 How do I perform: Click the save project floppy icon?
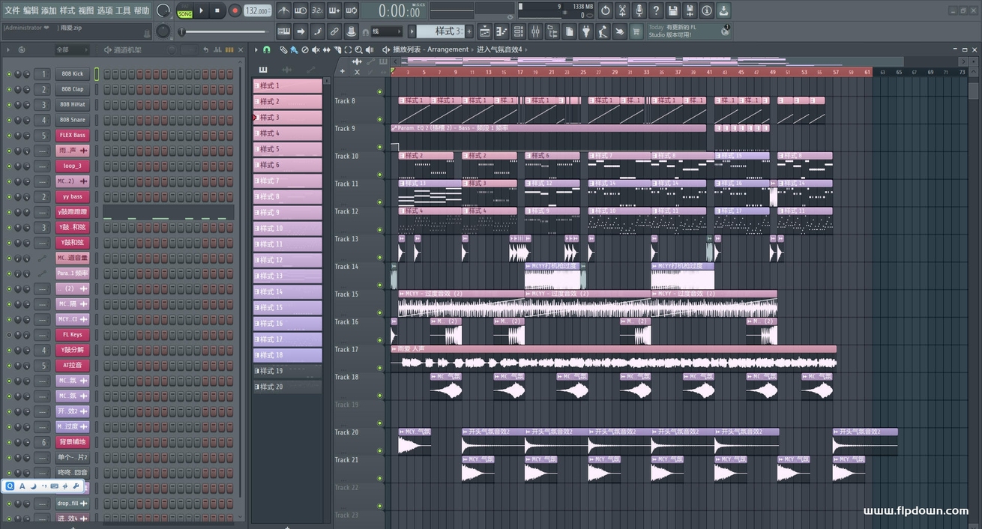672,10
